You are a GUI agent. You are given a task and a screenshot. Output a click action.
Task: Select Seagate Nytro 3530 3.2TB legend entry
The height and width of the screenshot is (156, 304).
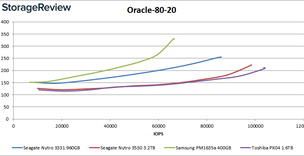(x=122, y=148)
